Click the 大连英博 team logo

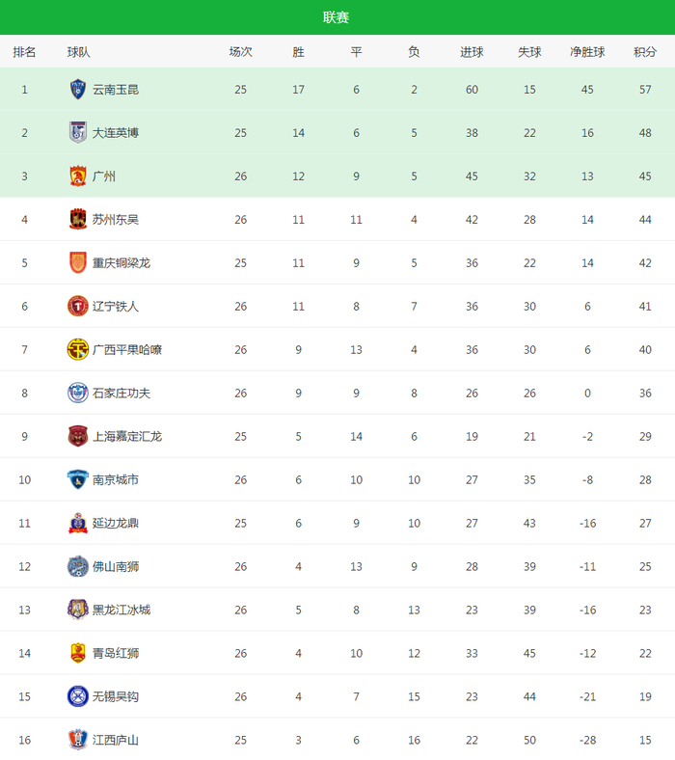click(x=77, y=133)
